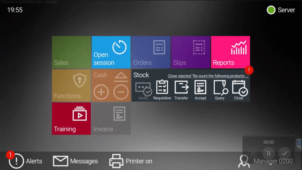Image resolution: width=302 pixels, height=170 pixels.
Task: Click the Cash plus circle icon
Action: [101, 92]
